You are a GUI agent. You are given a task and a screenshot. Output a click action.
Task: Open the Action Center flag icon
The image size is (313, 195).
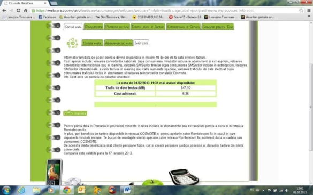pyautogui.click(x=269, y=190)
